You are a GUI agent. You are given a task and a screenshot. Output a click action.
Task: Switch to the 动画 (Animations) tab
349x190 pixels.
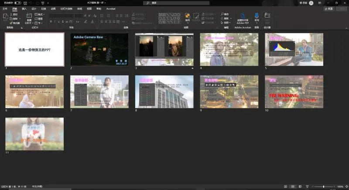[x=53, y=9]
